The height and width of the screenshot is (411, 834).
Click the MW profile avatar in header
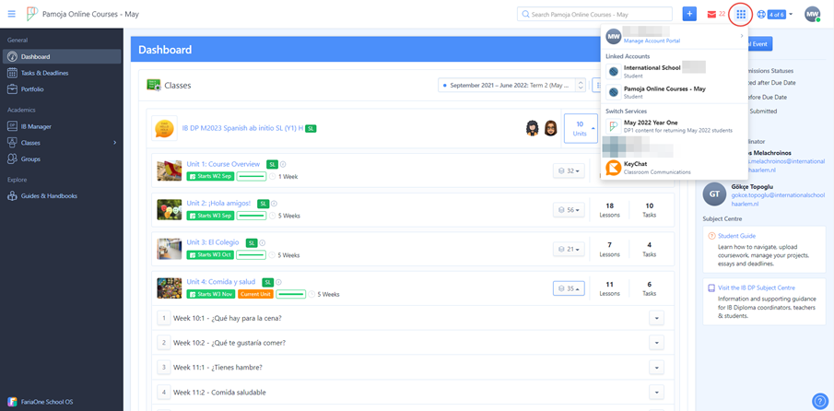pos(812,15)
